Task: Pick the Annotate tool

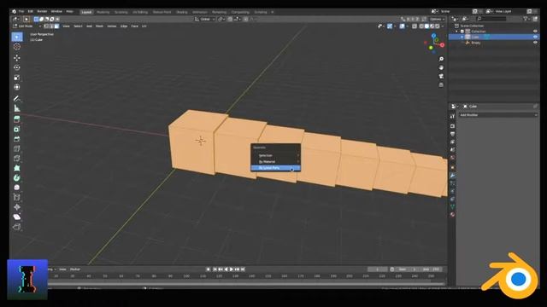Action: pos(17,99)
